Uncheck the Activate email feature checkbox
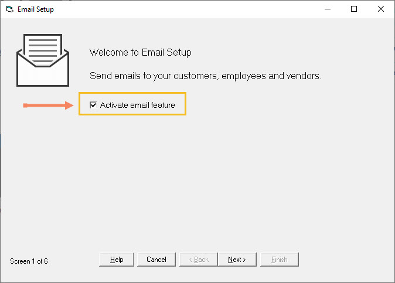 (93, 105)
